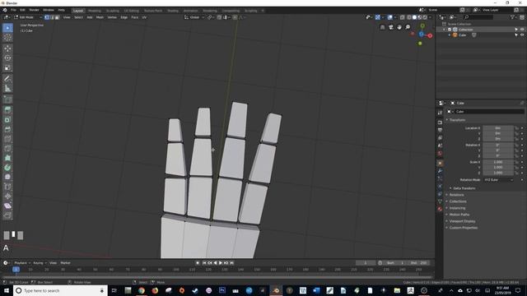Activate the Loop Cut tool

click(x=7, y=139)
